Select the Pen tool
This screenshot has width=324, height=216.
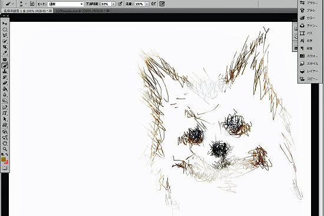tap(5, 107)
